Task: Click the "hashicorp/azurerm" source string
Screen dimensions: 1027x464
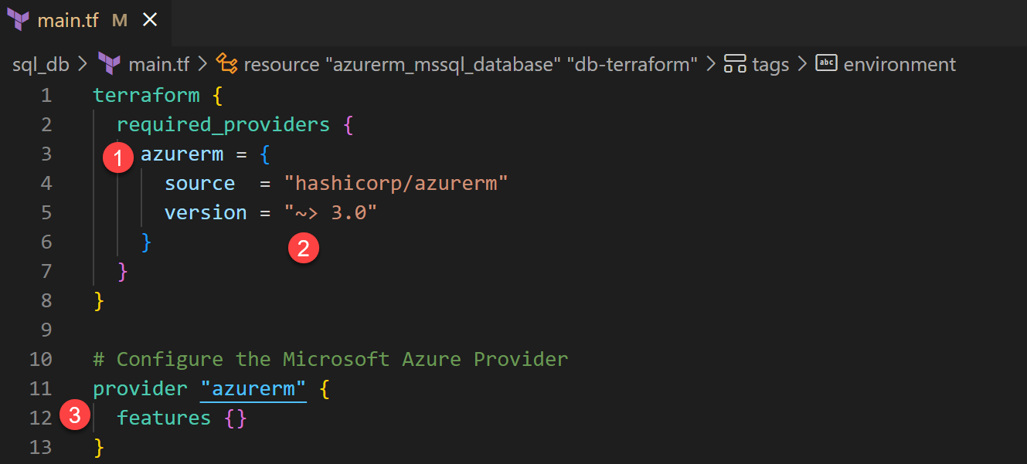Action: 396,183
